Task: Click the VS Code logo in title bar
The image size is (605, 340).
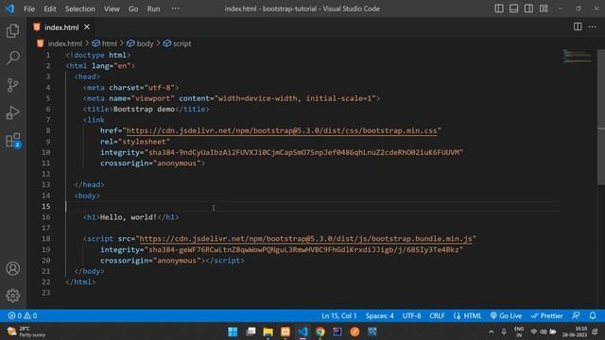Action: (x=9, y=8)
